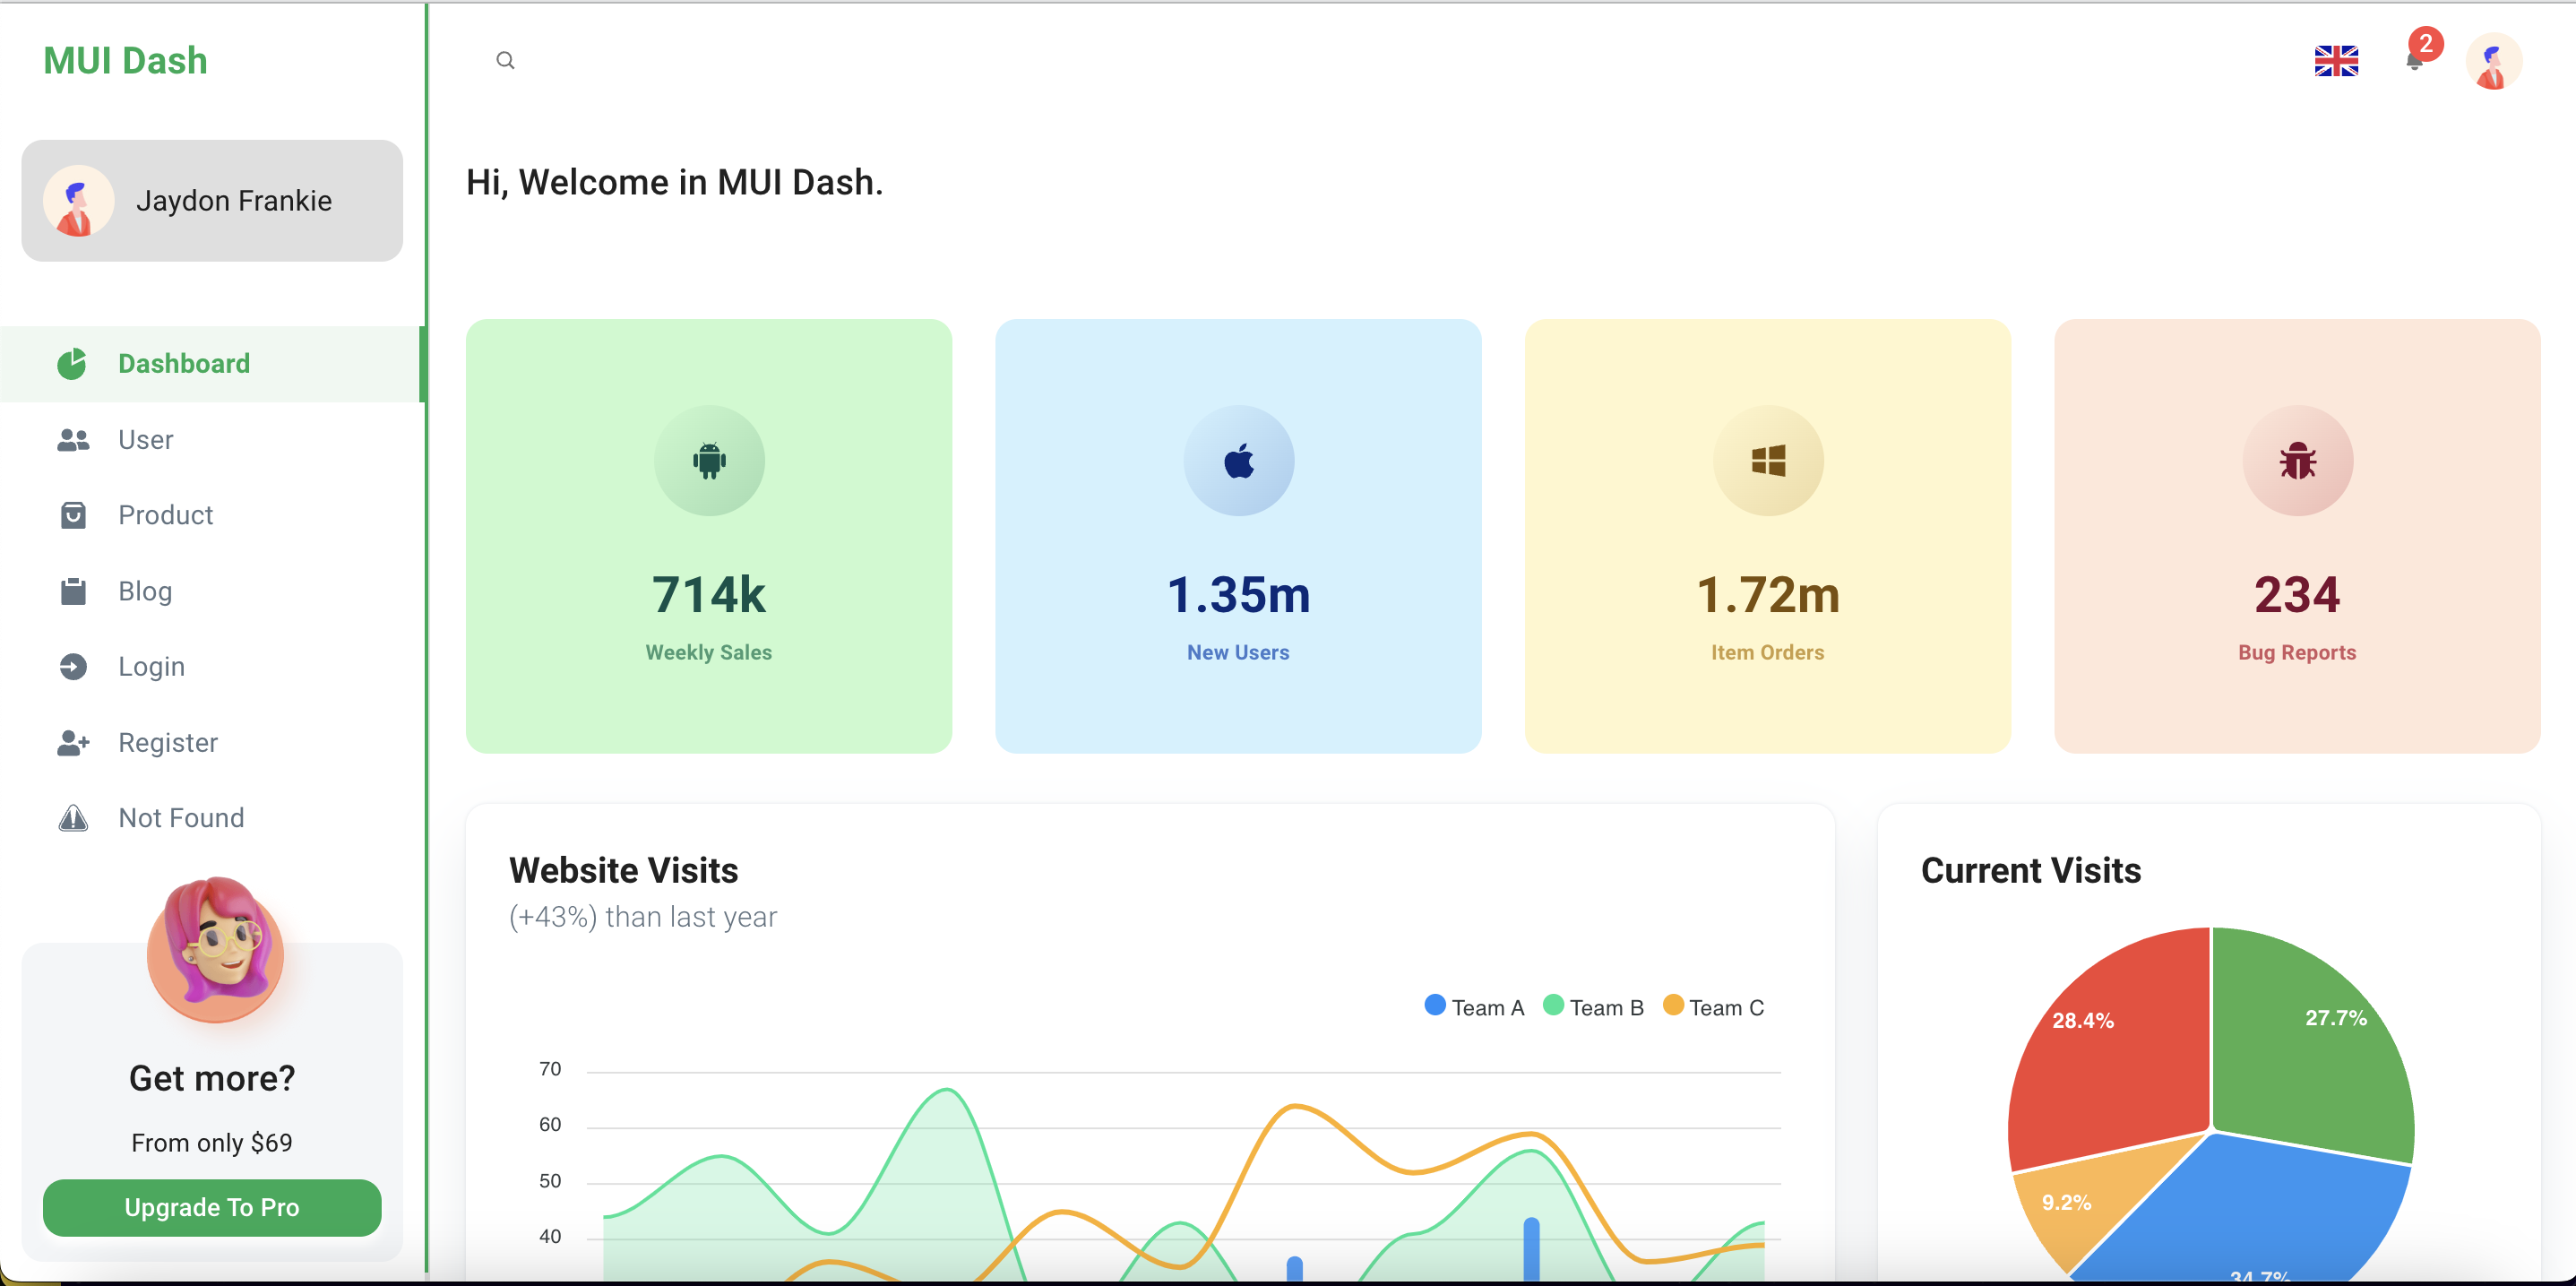Click the Register add-person icon
This screenshot has height=1286, width=2576.
[x=73, y=742]
